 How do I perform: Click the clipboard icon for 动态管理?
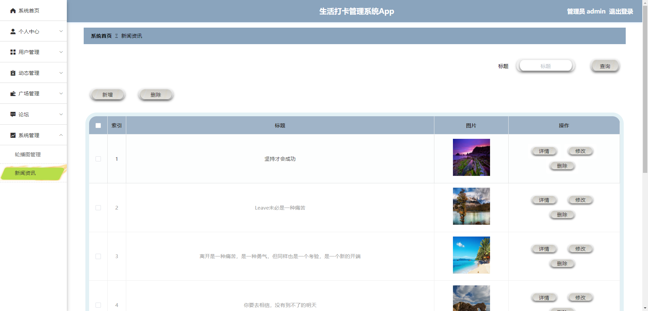point(13,73)
